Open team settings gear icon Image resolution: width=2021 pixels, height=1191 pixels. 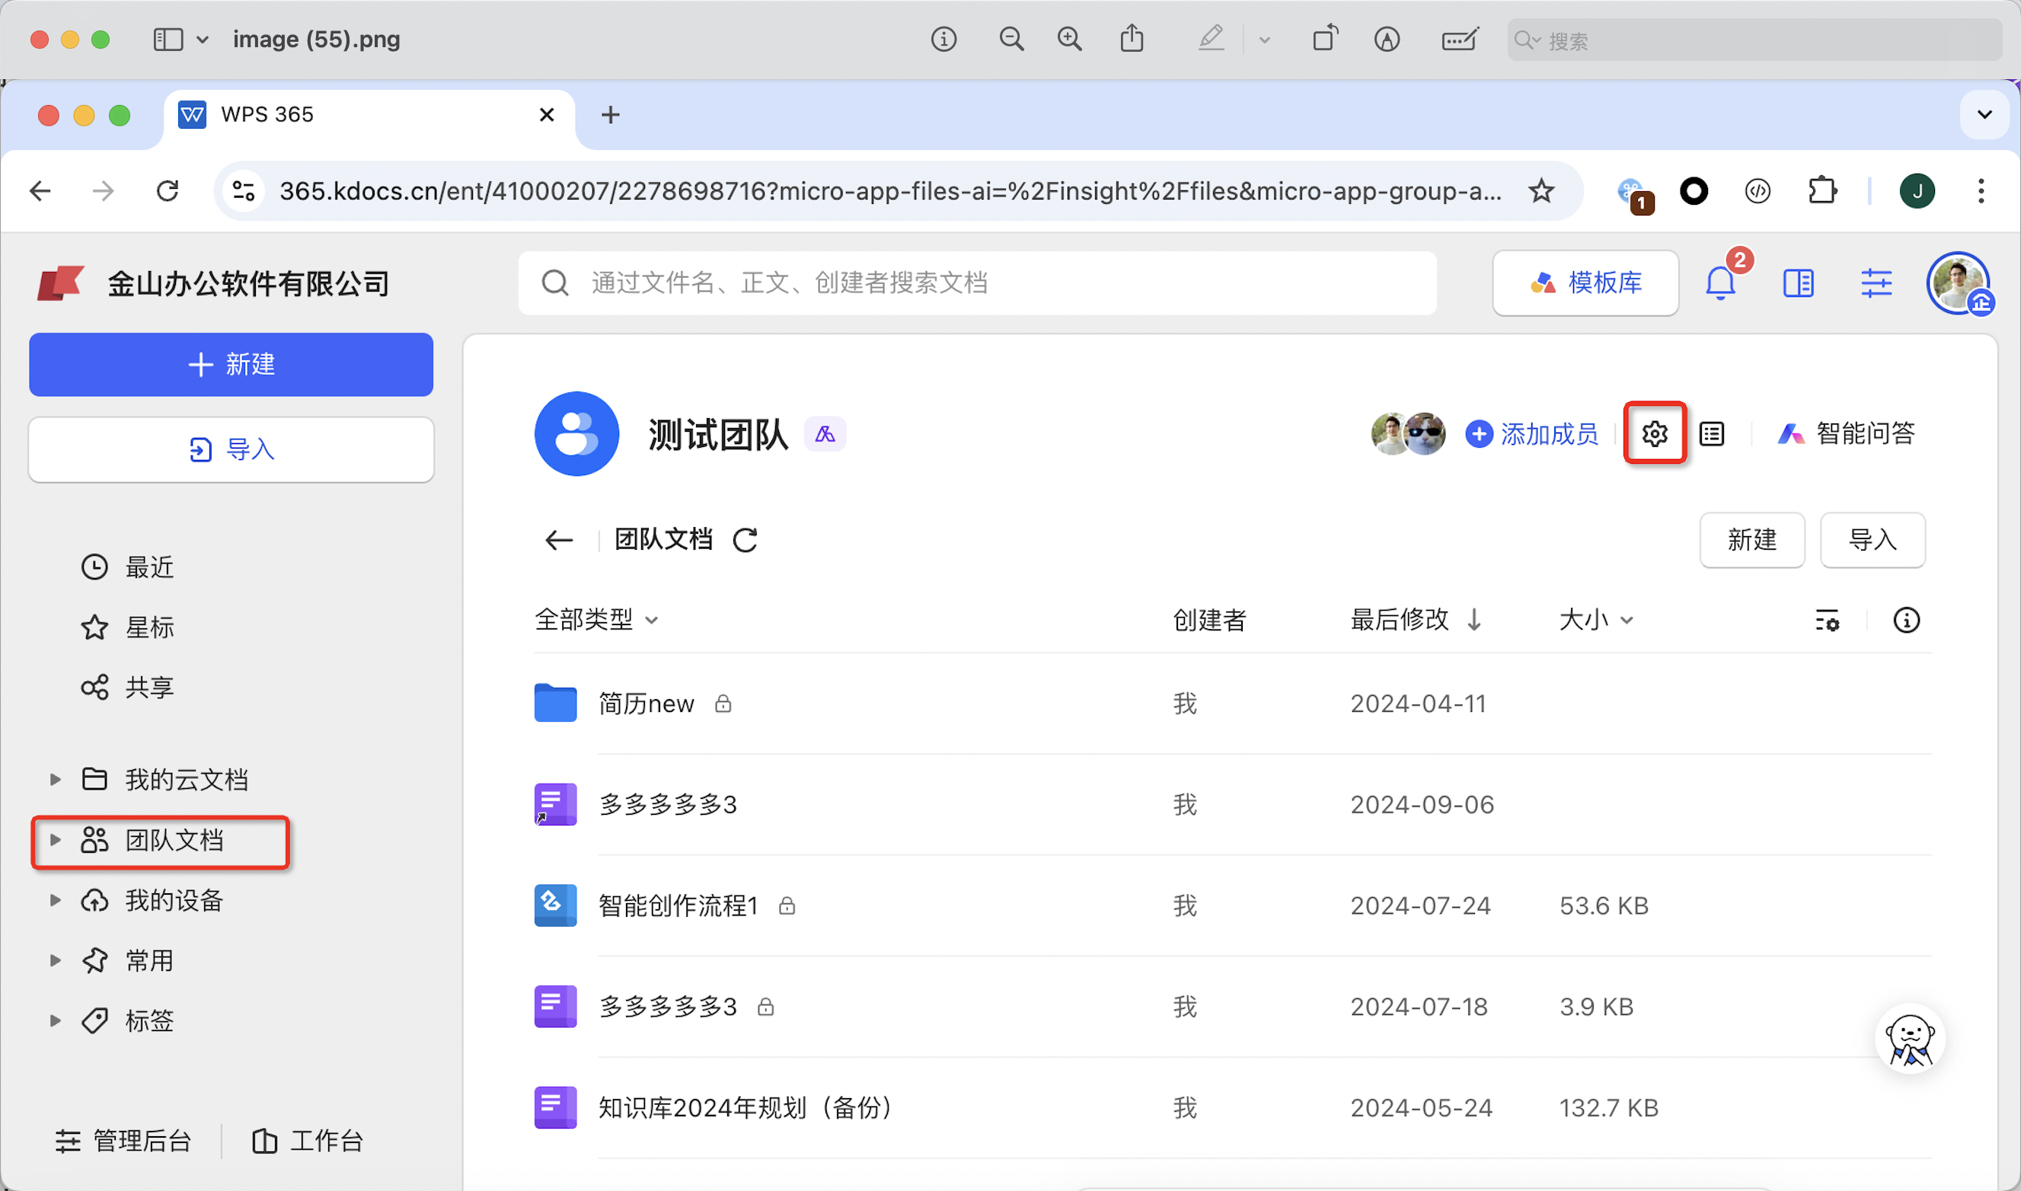pyautogui.click(x=1655, y=433)
